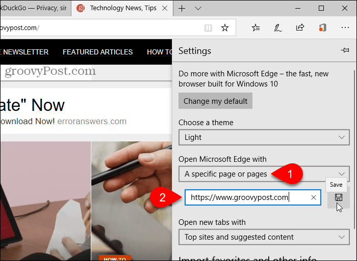This screenshot has height=261, width=357.
Task: Open the HOW TO menu item
Action: (x=159, y=52)
